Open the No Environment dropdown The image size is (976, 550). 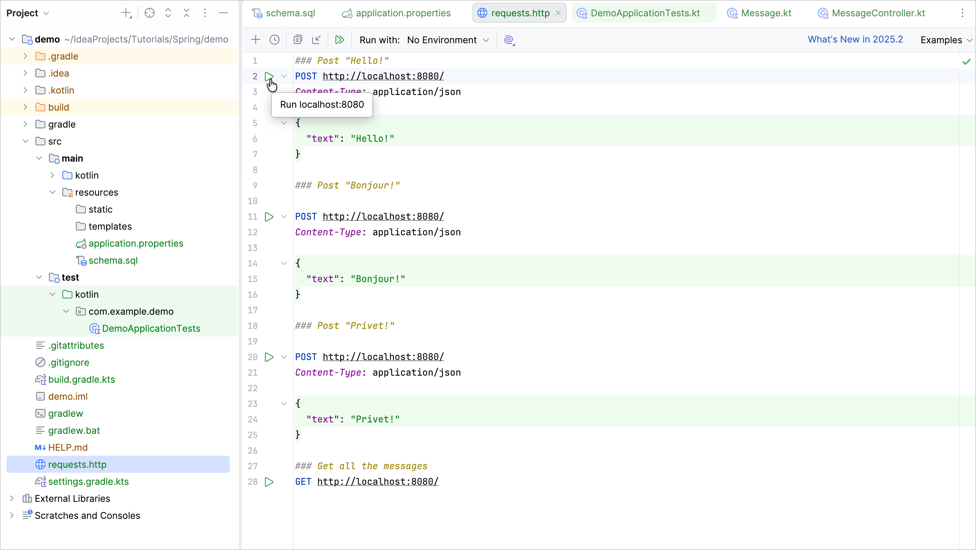coord(448,40)
